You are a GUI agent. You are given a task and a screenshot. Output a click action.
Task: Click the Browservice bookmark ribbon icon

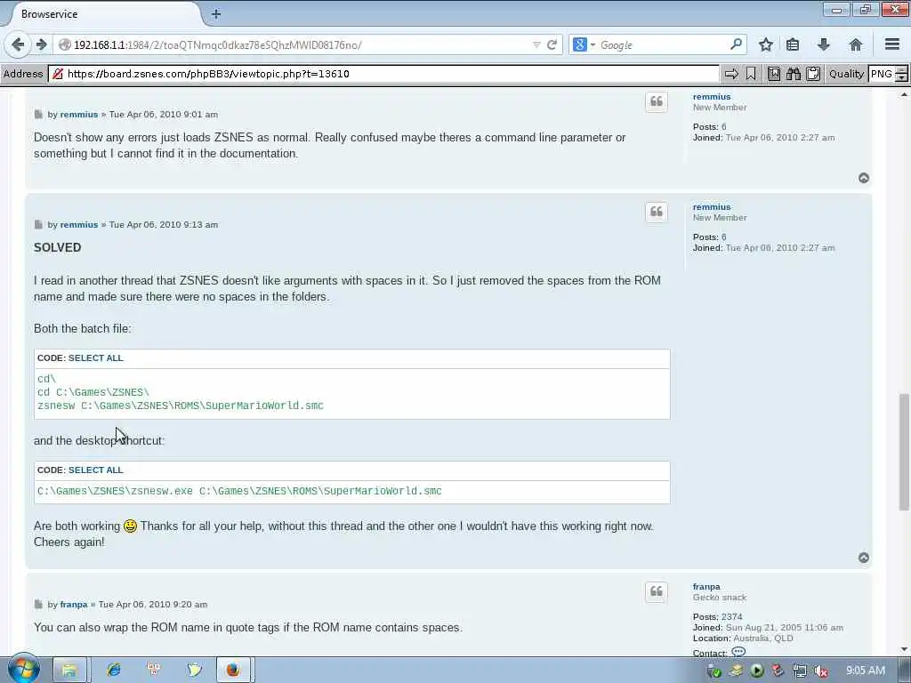tap(751, 74)
